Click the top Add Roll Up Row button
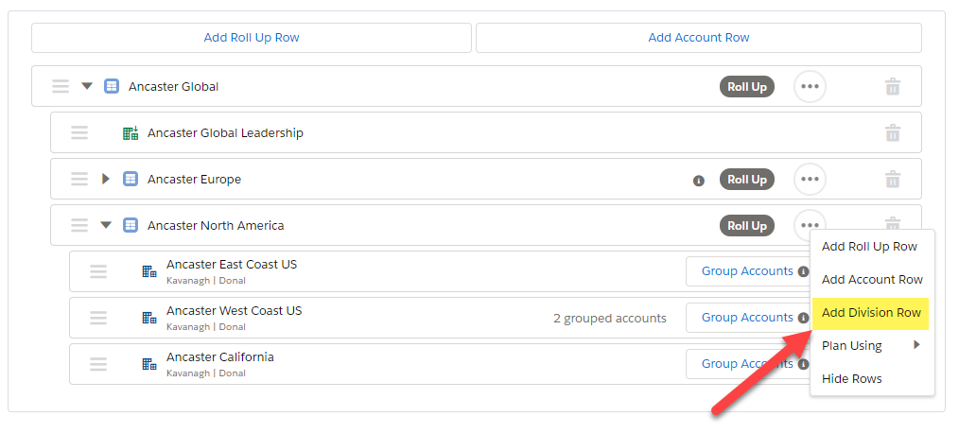 tap(252, 38)
